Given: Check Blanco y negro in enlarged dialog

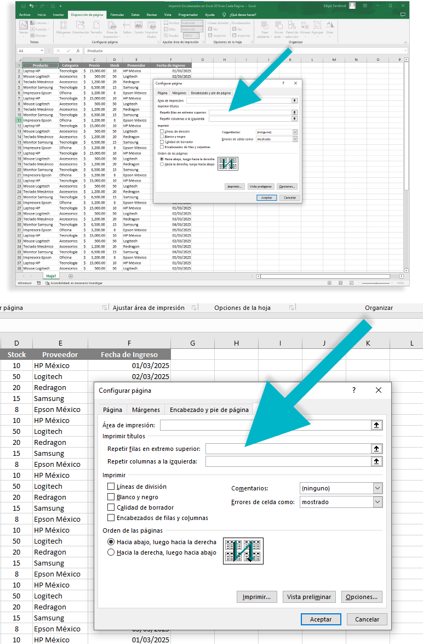Looking at the screenshot, I should pyautogui.click(x=111, y=497).
